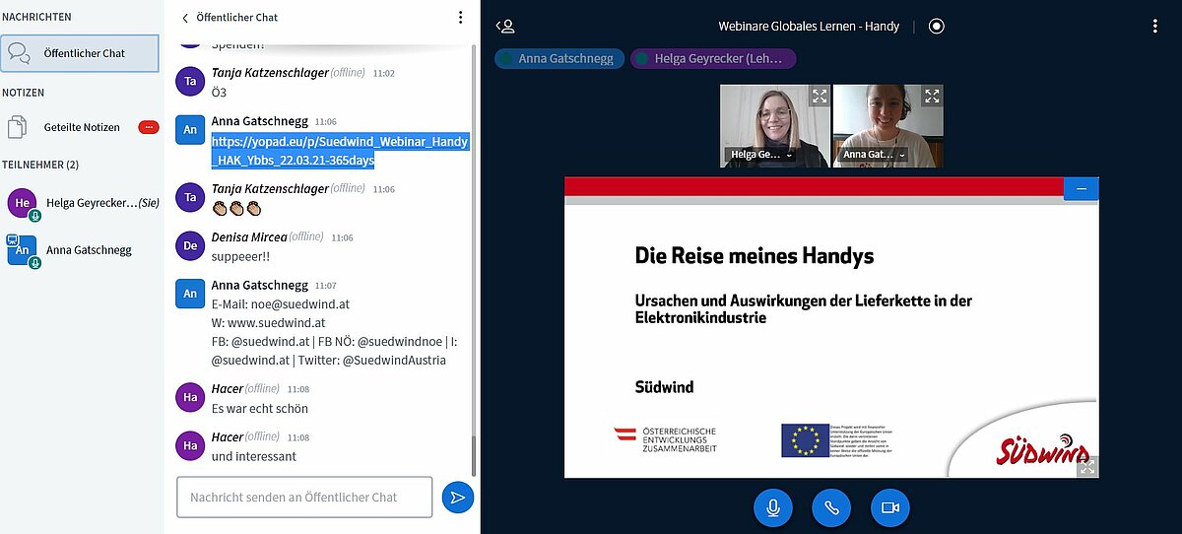This screenshot has width=1182, height=534.
Task: Click the 'Ö3' chat message
Action: pos(220,92)
